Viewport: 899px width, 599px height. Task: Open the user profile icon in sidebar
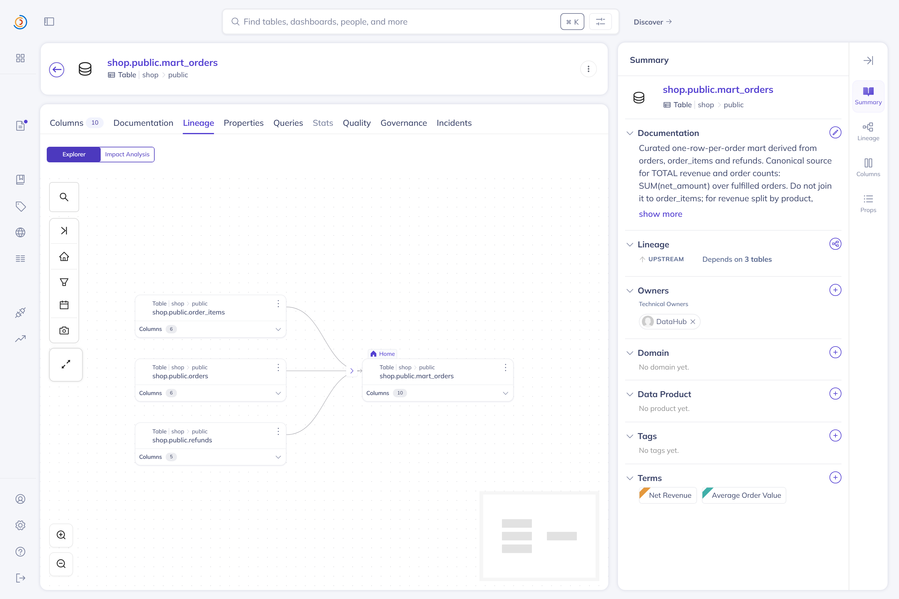tap(20, 499)
